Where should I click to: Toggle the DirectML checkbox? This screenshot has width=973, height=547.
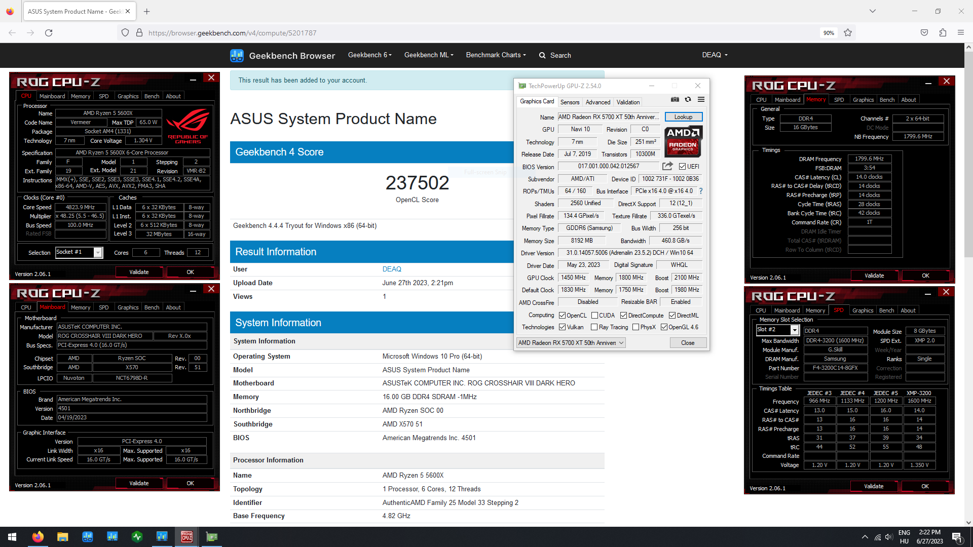coord(672,316)
